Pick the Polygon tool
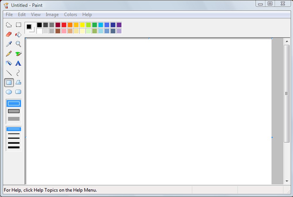Image resolution: width=293 pixels, height=197 pixels. point(18,82)
